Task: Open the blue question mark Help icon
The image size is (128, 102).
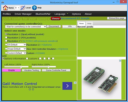Action: coord(34,8)
